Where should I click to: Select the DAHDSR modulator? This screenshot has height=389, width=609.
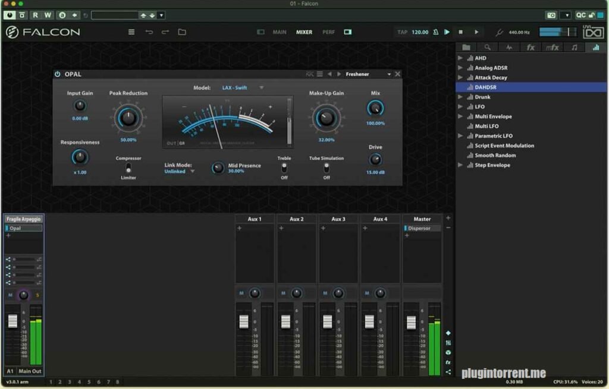pos(531,87)
